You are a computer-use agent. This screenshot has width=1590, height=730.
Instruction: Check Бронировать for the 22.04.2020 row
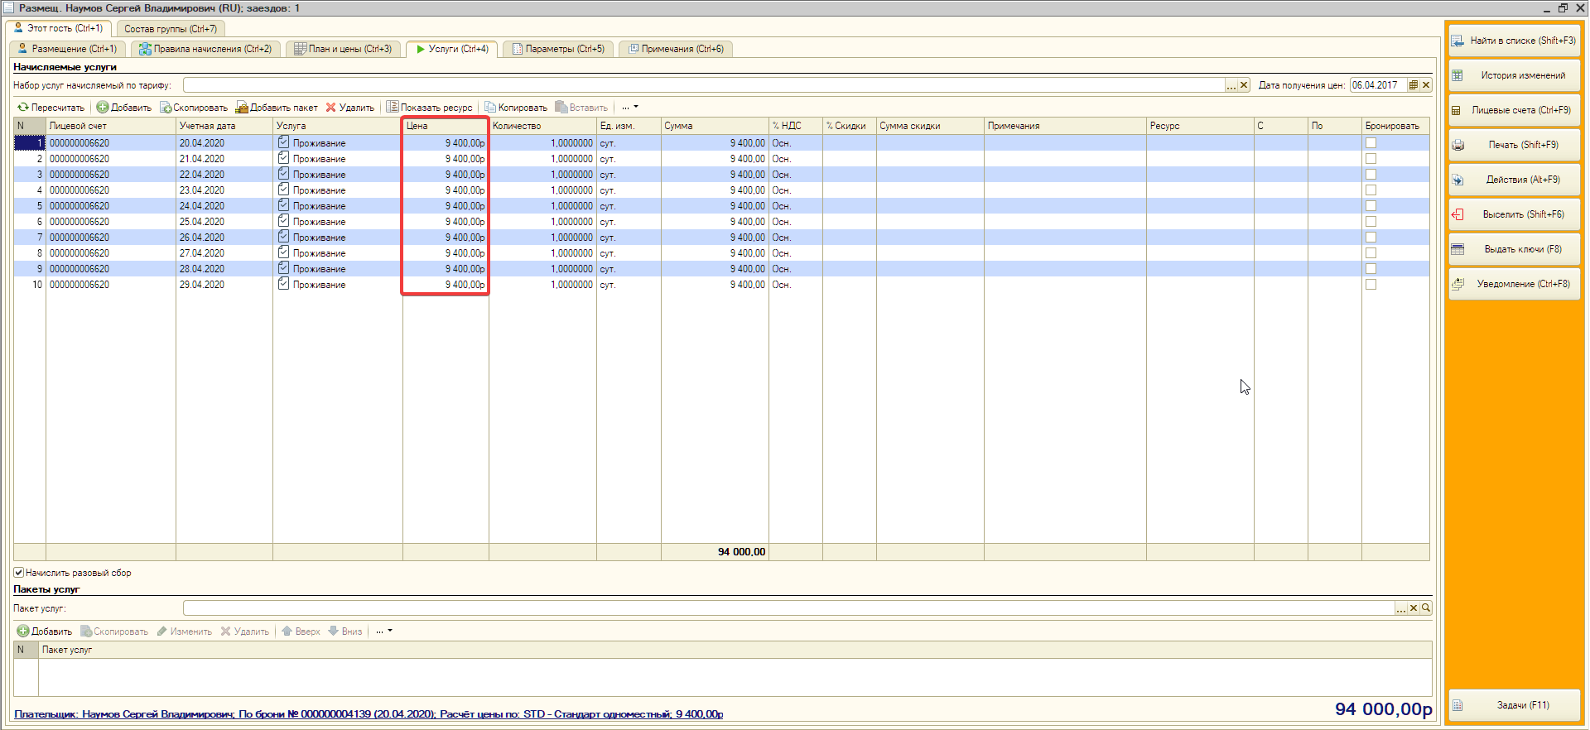(x=1371, y=175)
